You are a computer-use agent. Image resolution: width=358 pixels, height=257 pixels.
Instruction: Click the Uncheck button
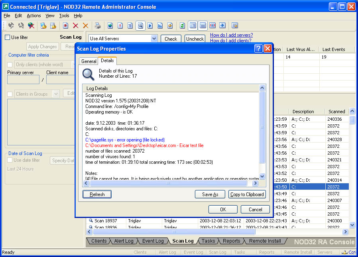click(195, 39)
